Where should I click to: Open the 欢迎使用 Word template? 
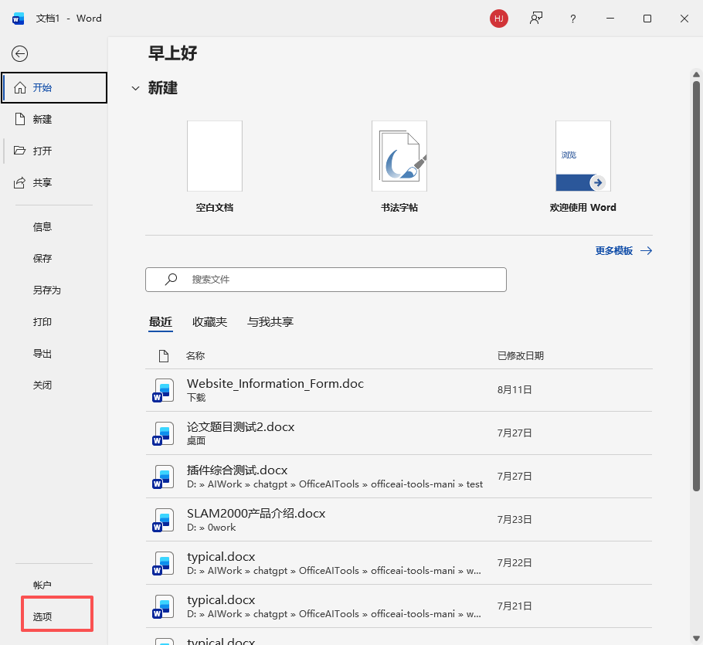point(582,166)
